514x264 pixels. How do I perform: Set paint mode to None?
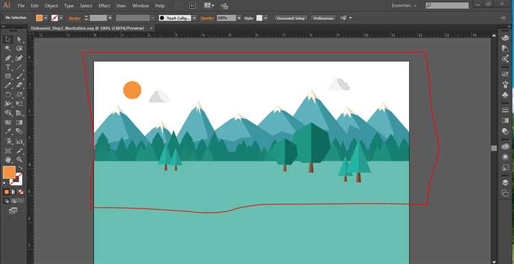coord(21,192)
